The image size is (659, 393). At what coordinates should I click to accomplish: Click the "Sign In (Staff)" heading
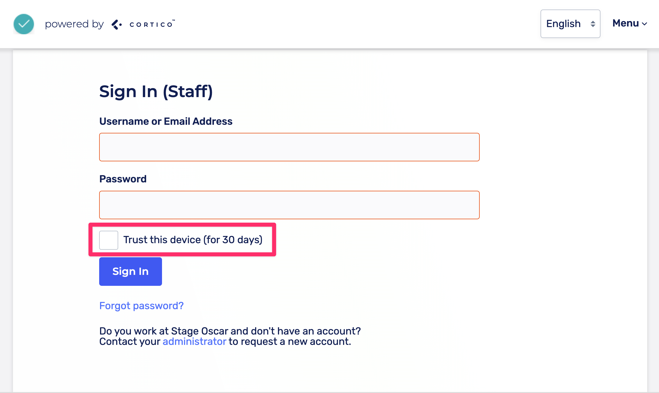(156, 92)
